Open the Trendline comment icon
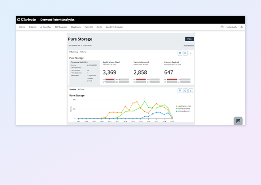Viewport: 261px width, 185px height. tap(180, 91)
